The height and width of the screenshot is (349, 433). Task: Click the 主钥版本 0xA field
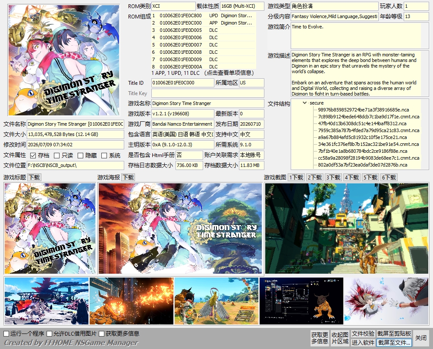point(183,145)
